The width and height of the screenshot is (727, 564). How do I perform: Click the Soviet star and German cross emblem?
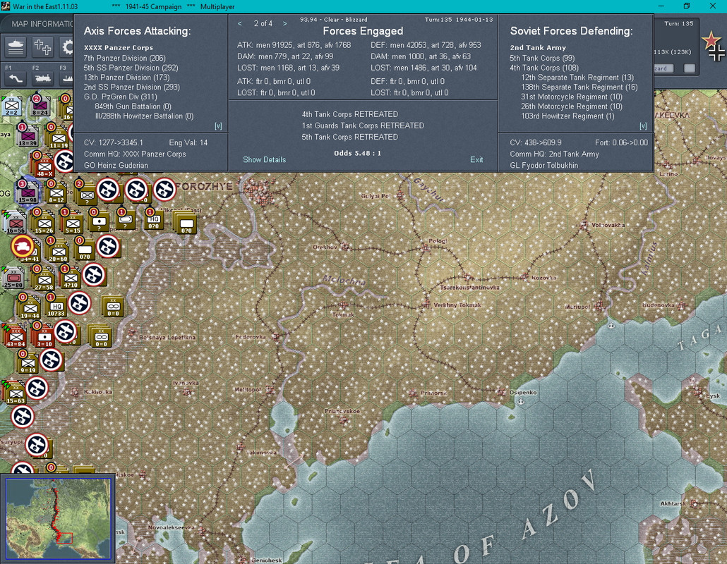click(x=714, y=47)
